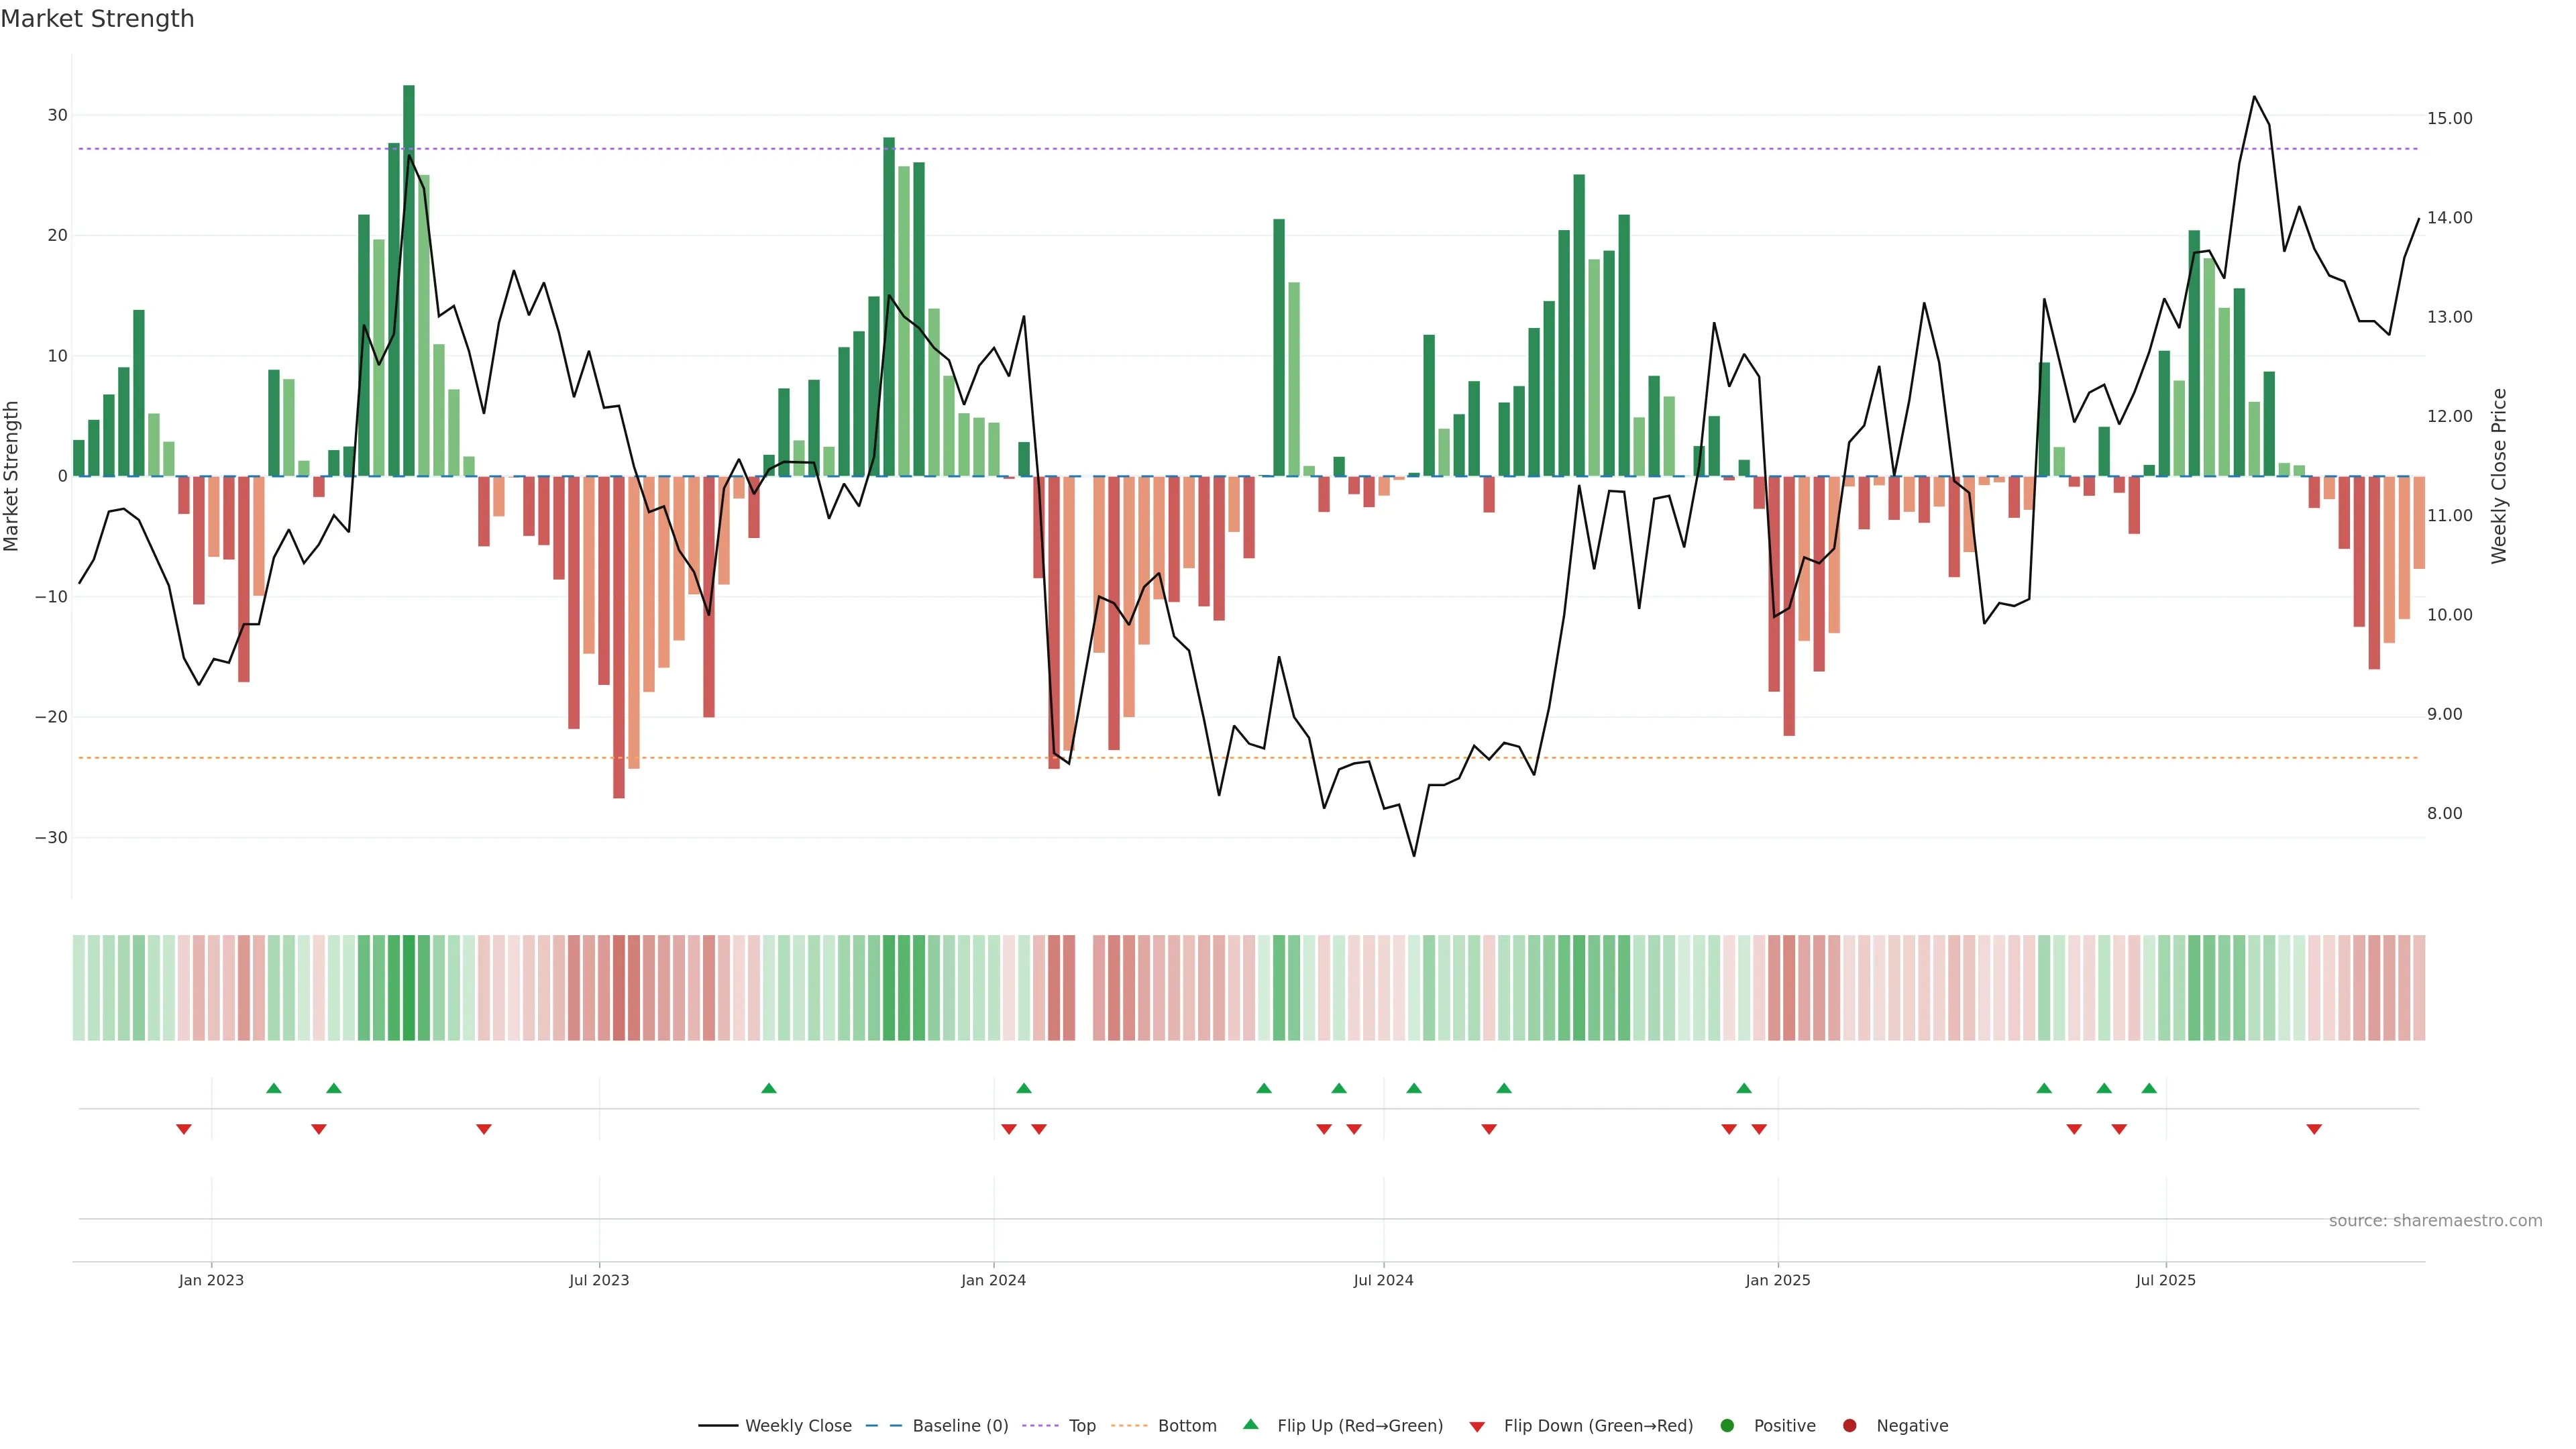
Task: Click the green Positive legend dot
Action: click(x=1727, y=1426)
